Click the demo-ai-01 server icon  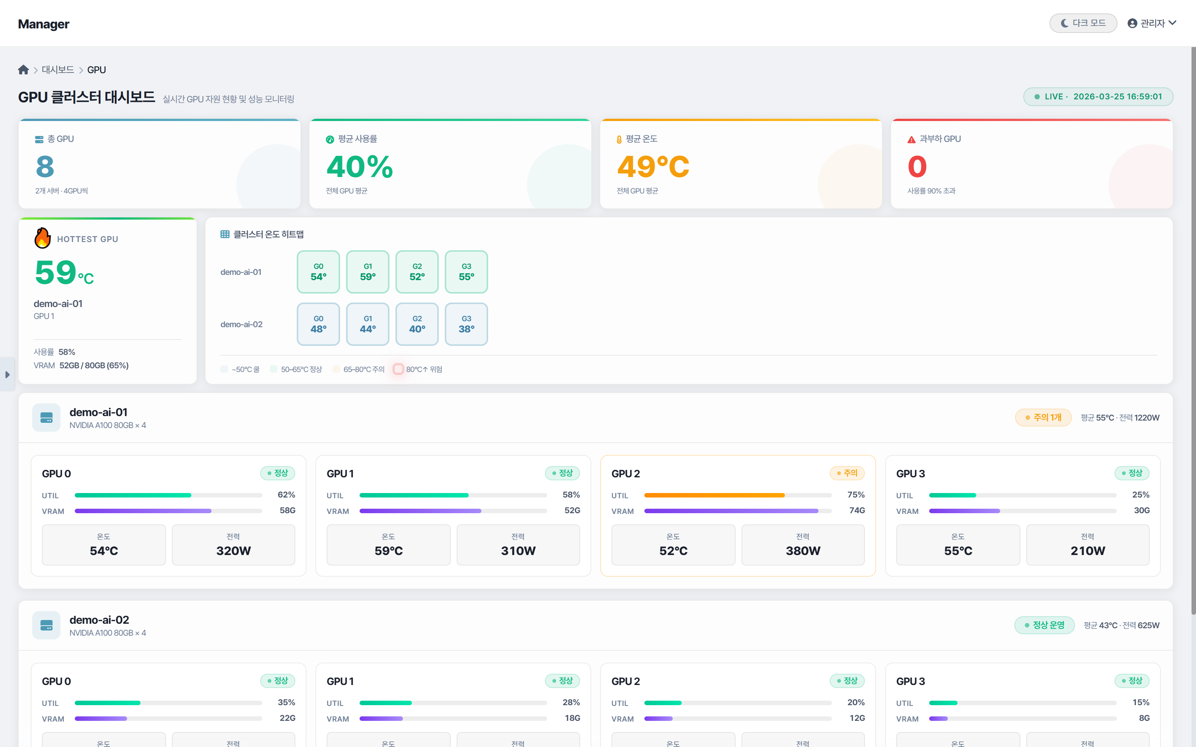coord(46,418)
